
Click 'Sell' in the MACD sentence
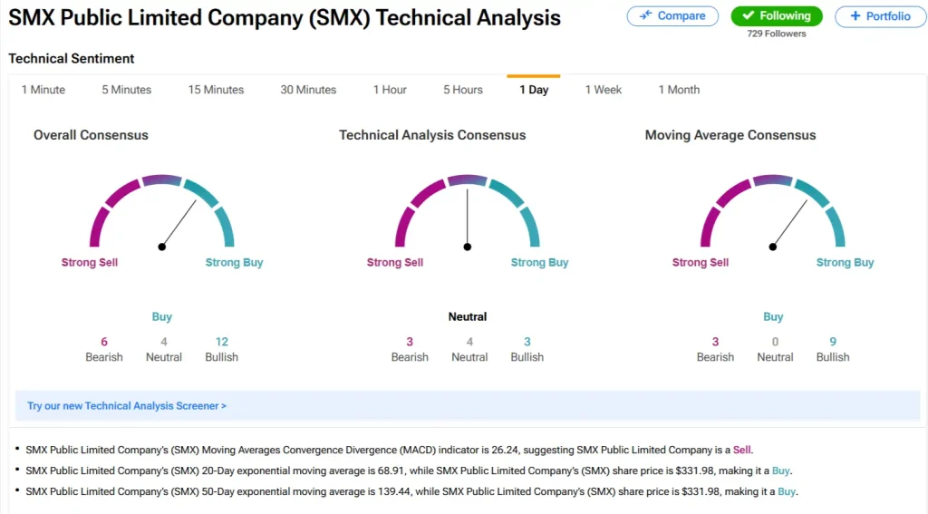click(x=741, y=450)
